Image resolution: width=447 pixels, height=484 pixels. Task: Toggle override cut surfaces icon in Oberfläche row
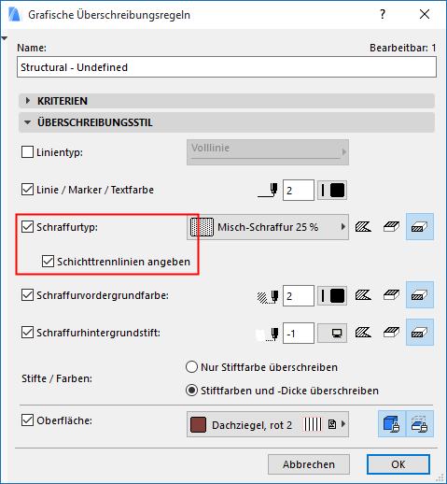point(420,424)
